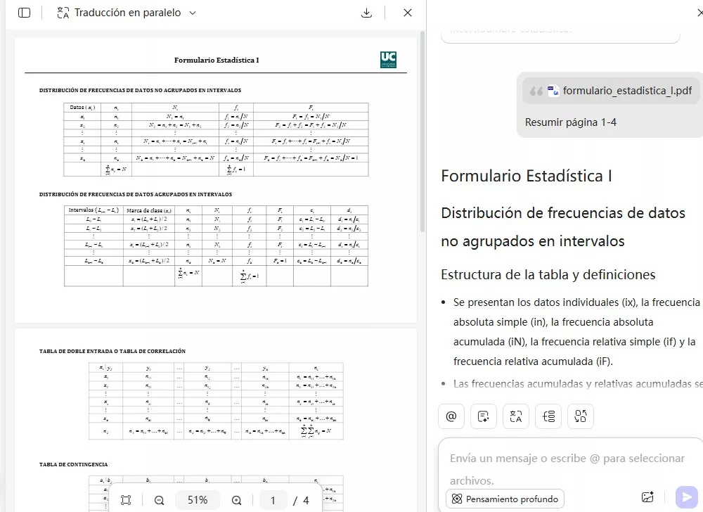Click the convert/scan icon in the chat toolbar
Viewport: 703px width, 512px height.
581,416
